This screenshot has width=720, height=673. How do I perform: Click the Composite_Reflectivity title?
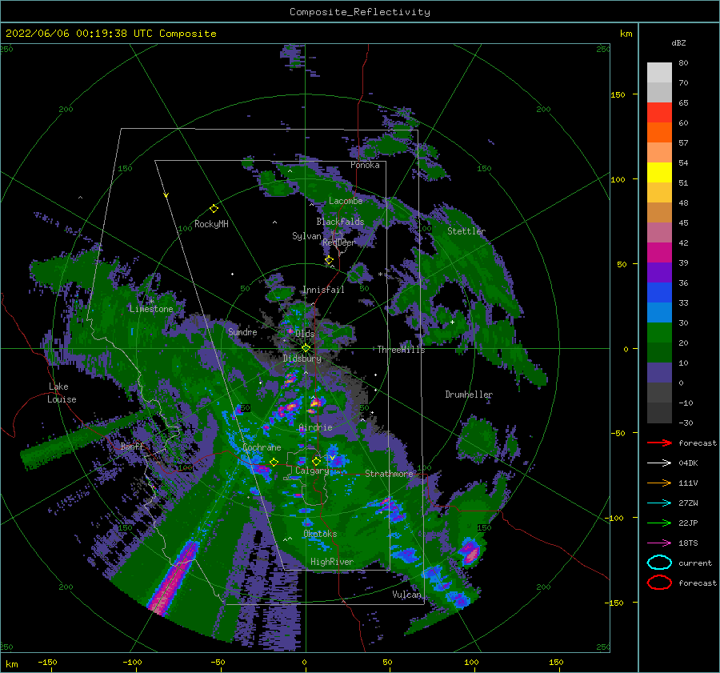pyautogui.click(x=360, y=12)
